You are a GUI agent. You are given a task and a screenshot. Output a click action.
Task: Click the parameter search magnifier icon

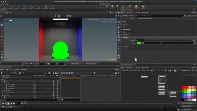pyautogui.click(x=190, y=16)
